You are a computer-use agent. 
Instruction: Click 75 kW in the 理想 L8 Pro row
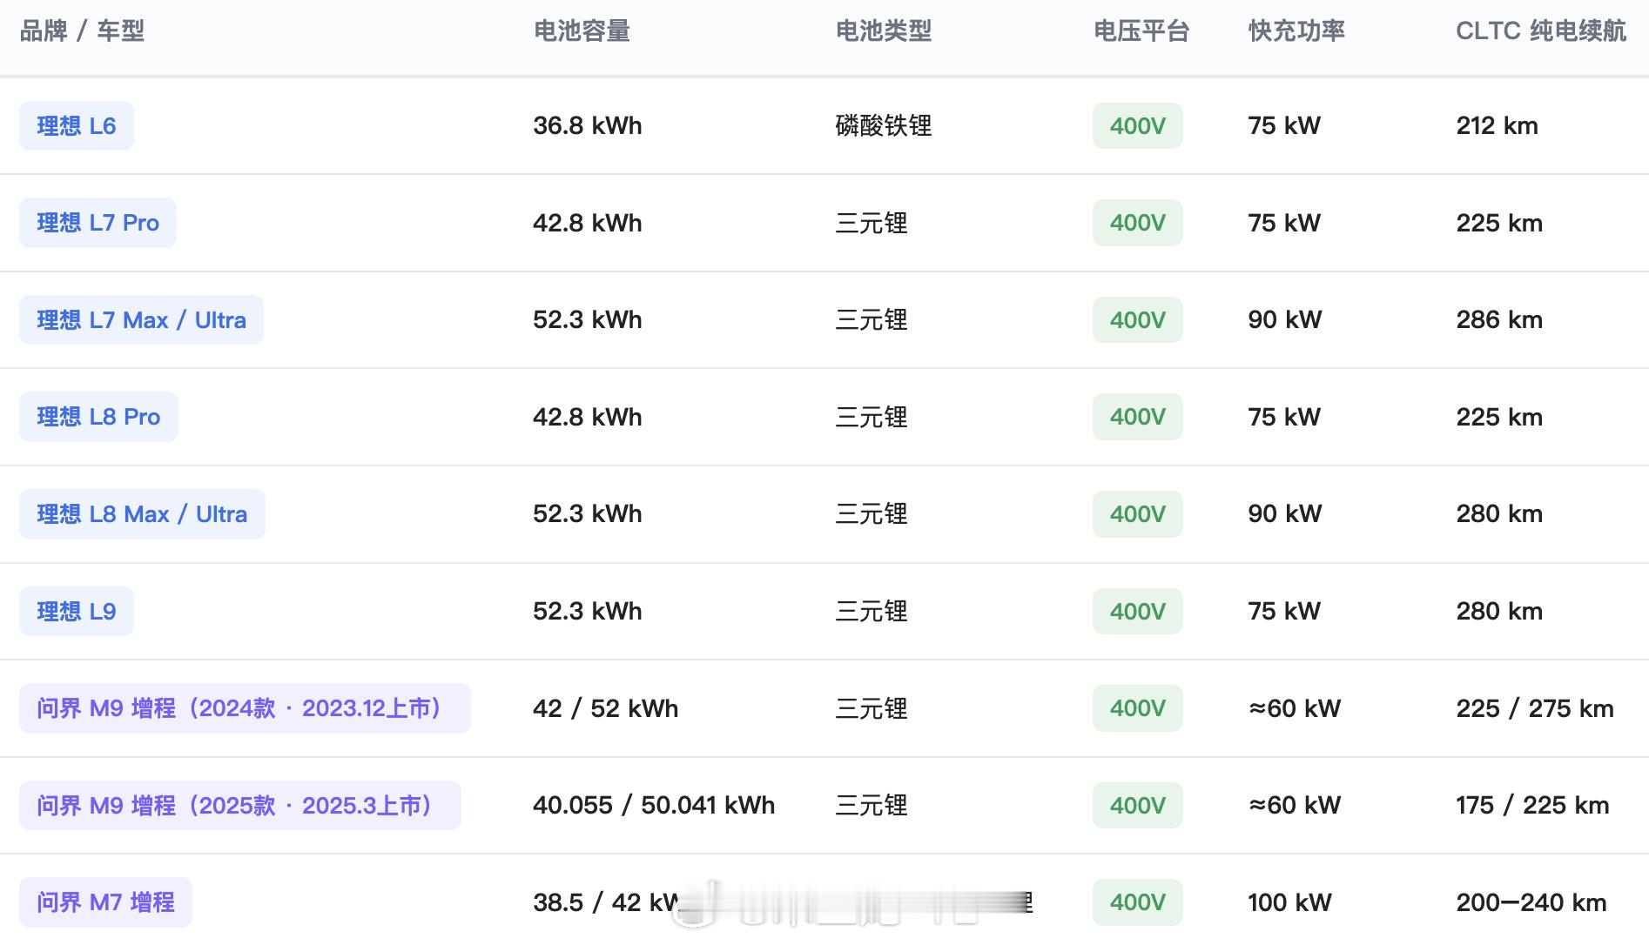coord(1284,418)
